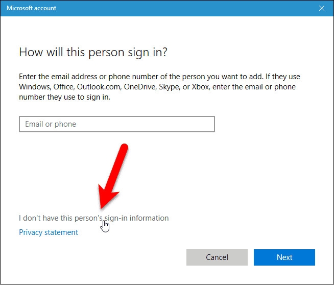Open the Privacy statement link
Image resolution: width=334 pixels, height=285 pixels.
point(49,232)
